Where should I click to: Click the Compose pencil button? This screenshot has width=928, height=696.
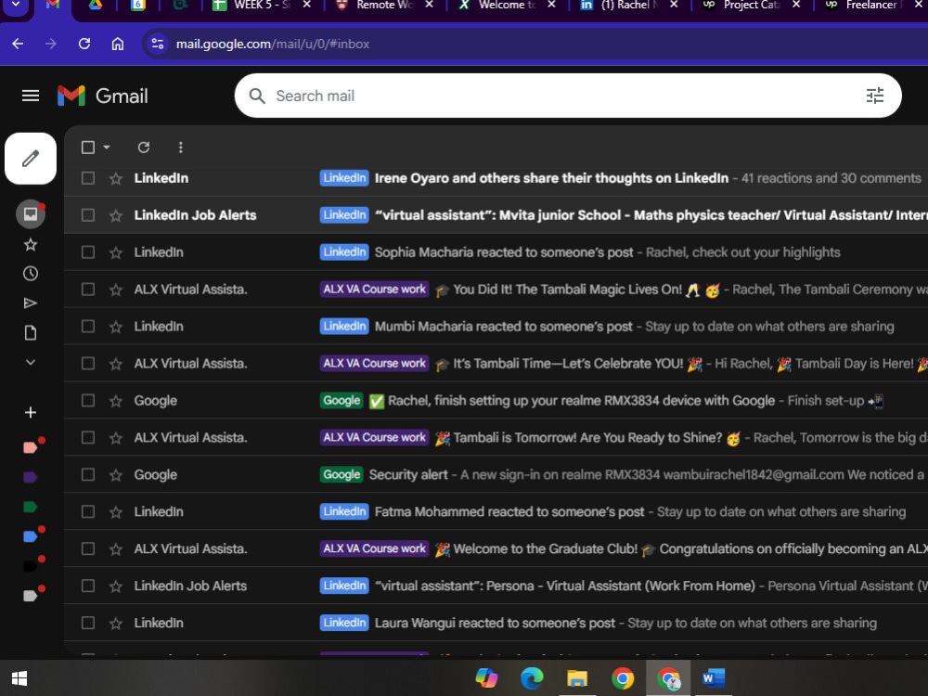click(31, 159)
